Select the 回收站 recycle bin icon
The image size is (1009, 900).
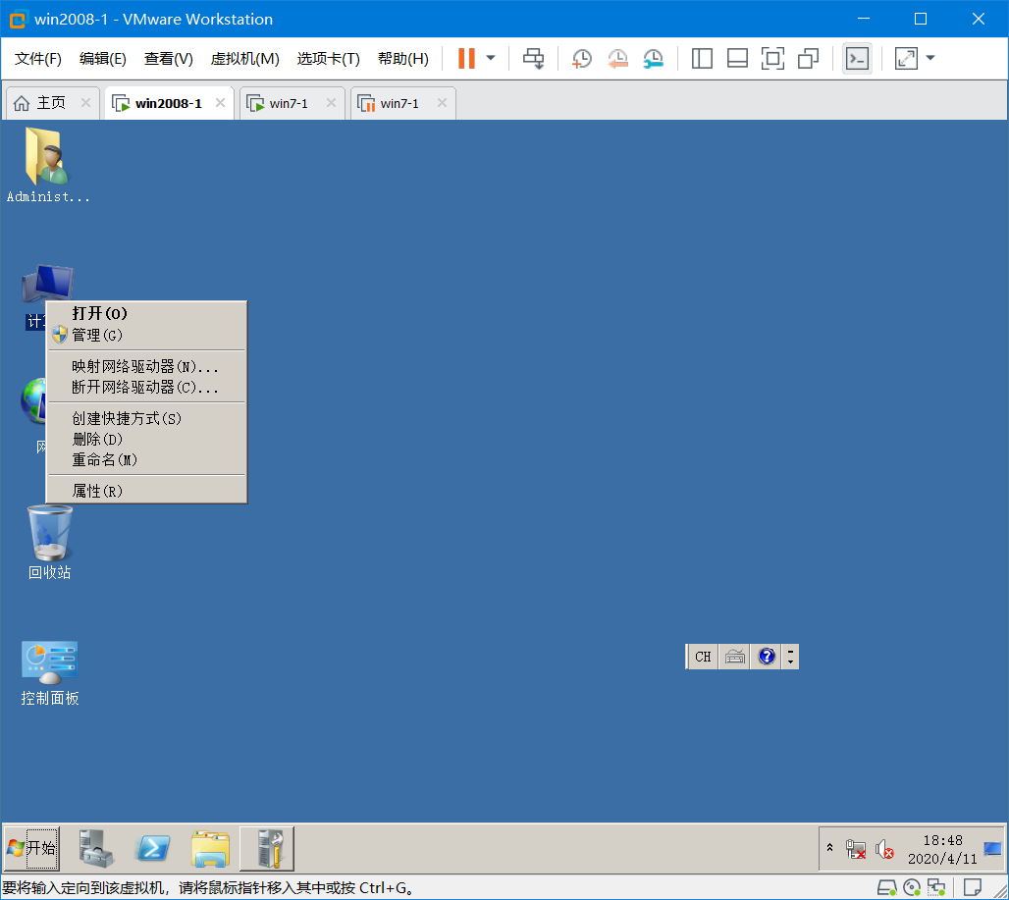tap(49, 543)
